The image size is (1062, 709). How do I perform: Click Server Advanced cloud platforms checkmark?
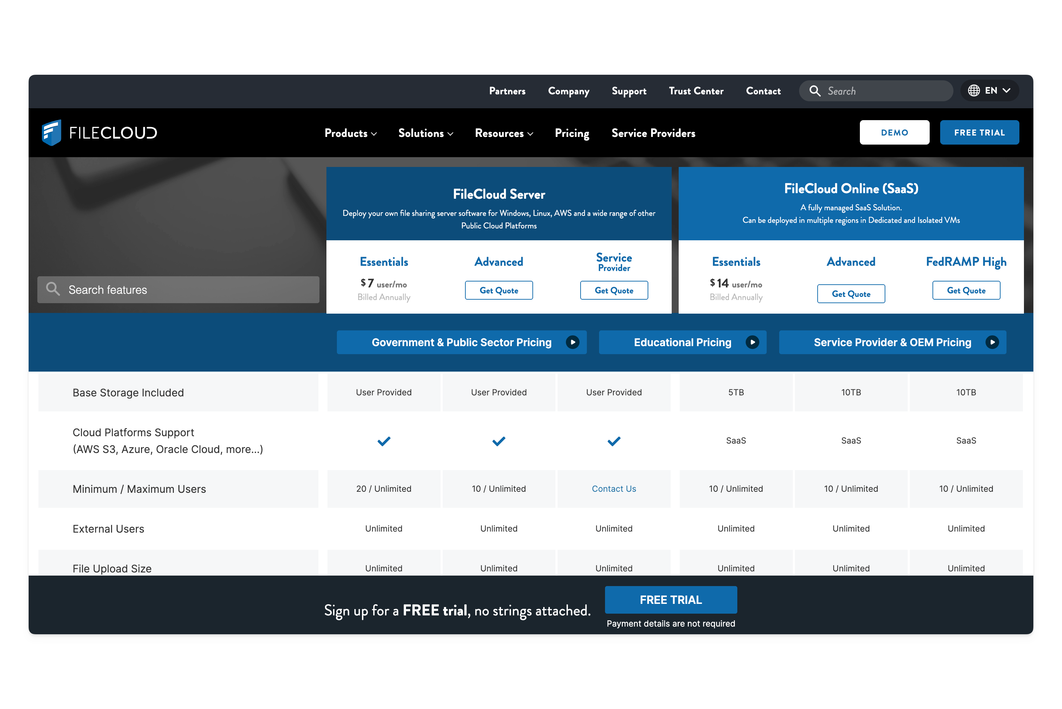click(499, 441)
